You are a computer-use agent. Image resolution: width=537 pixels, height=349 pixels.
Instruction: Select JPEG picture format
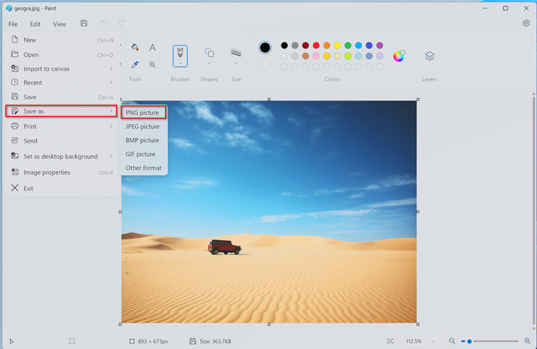(144, 126)
